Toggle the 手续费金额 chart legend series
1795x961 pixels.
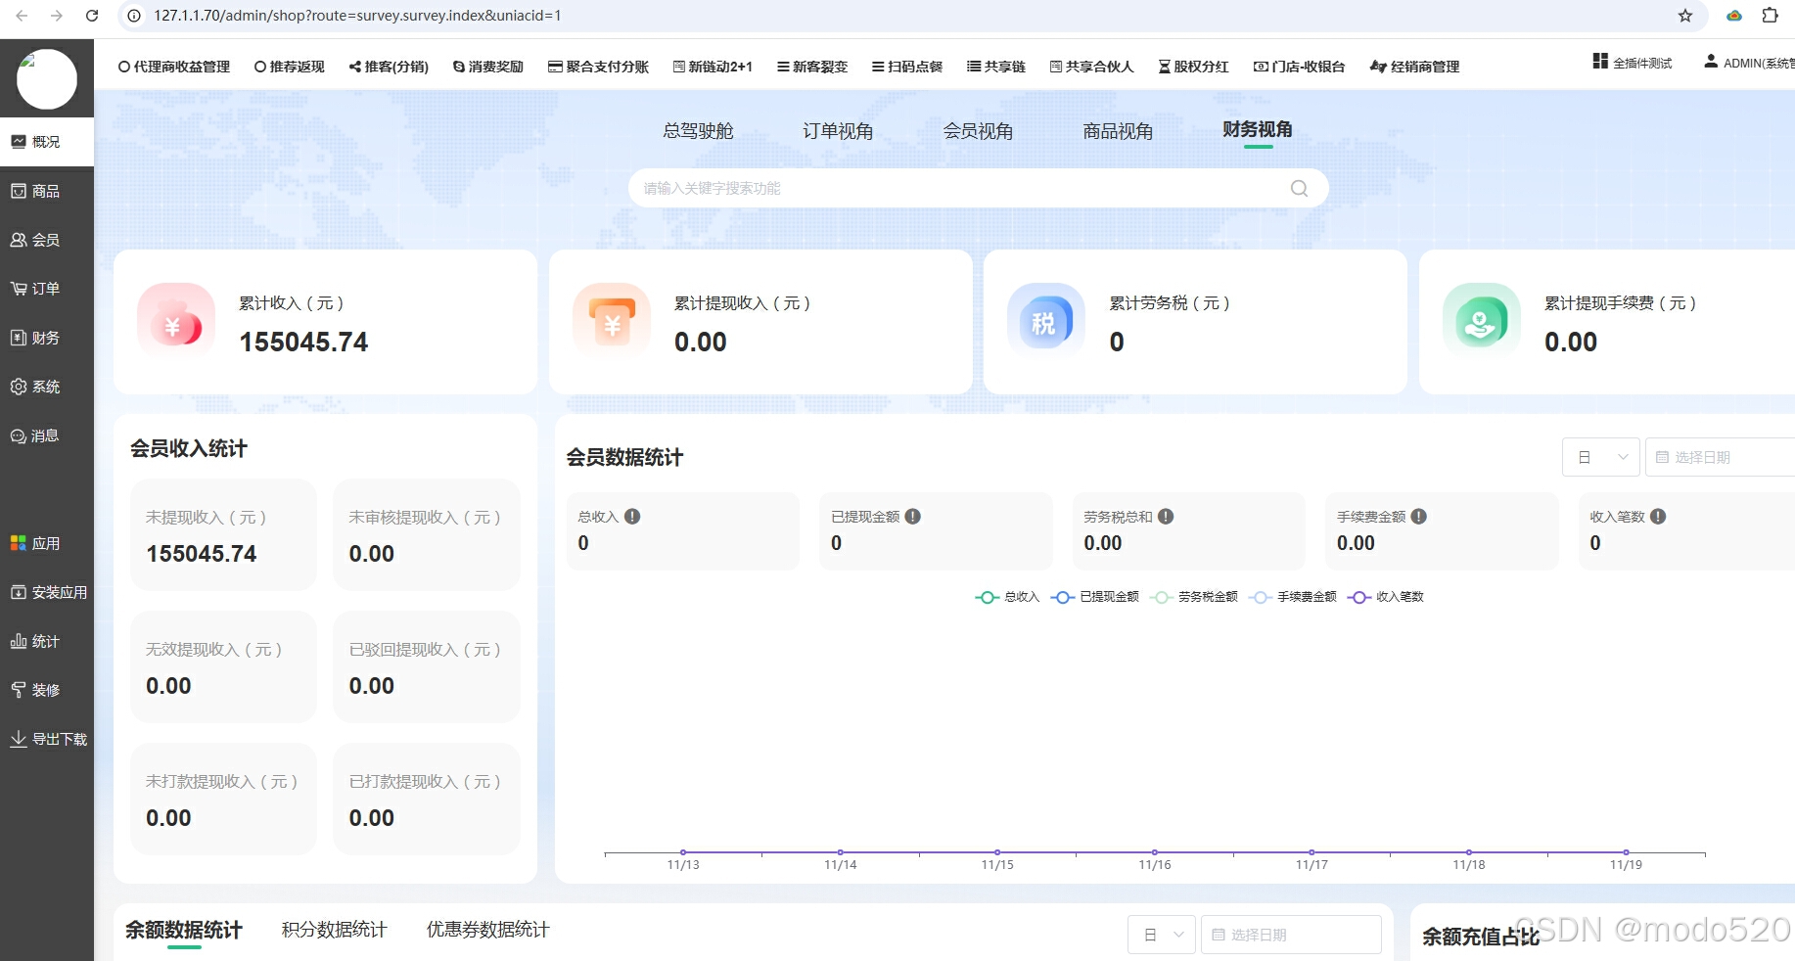click(1293, 597)
